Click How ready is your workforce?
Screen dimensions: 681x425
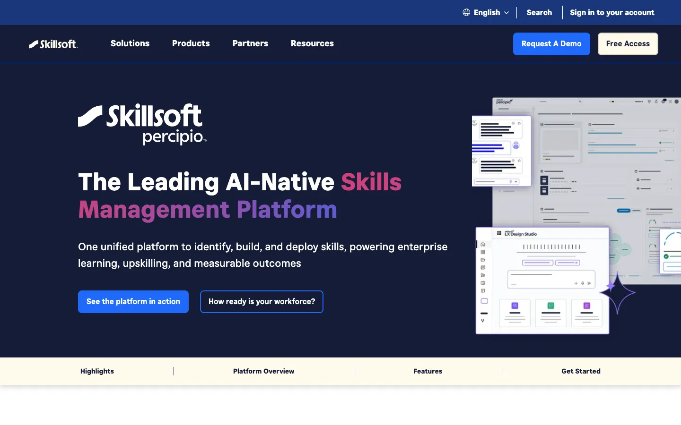click(x=262, y=302)
